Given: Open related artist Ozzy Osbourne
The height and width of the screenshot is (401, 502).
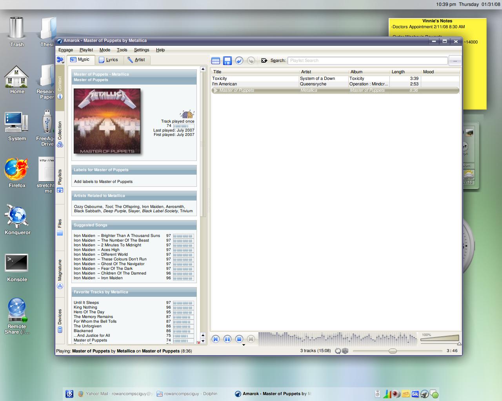Looking at the screenshot, I should coord(88,206).
